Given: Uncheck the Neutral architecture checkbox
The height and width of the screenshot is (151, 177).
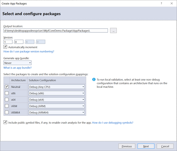Looking at the screenshot, I should 7,87.
